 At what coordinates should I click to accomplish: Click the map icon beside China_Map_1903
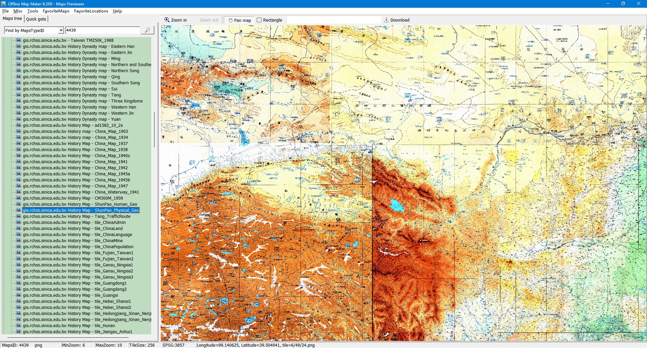19,132
